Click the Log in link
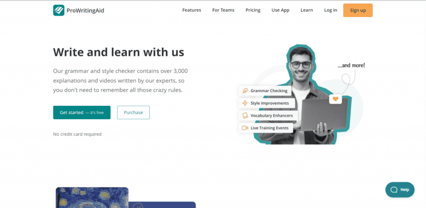 pos(331,10)
